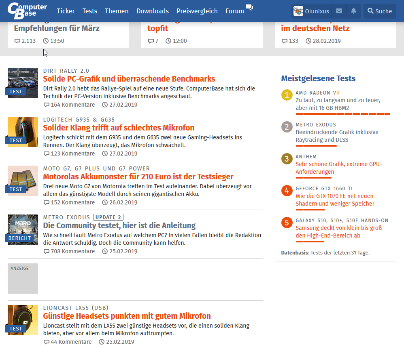Click comment icon showing 133 comments
This screenshot has height=347, width=404.
285,41
